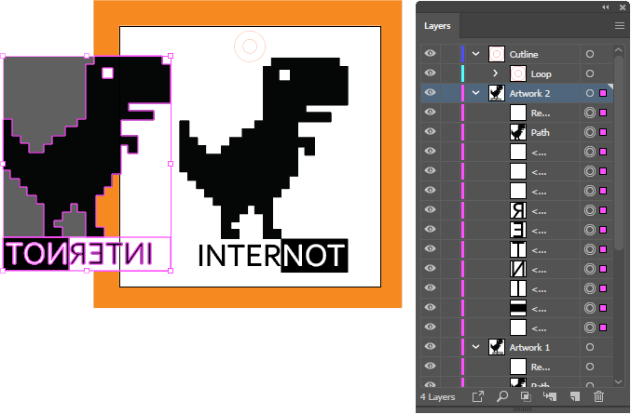Click the Artwork 1 dinosaur thumbnail

497,347
